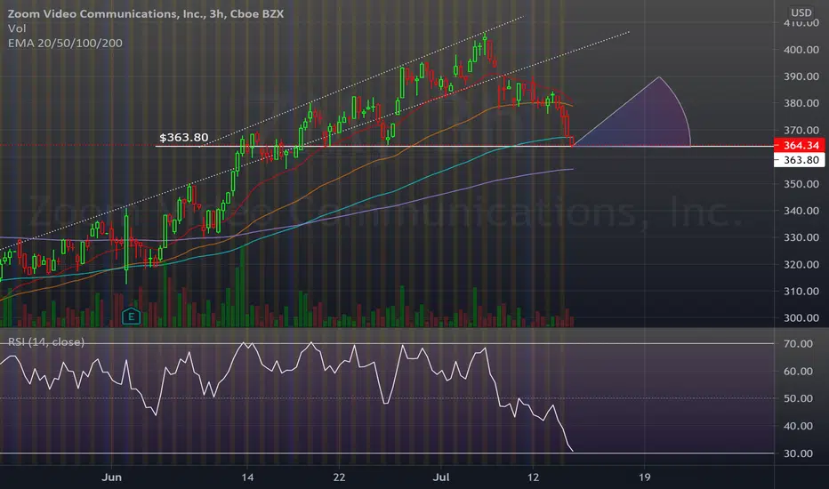The height and width of the screenshot is (489, 829).
Task: Click the 320.00 price axis label
Action: [x=801, y=264]
